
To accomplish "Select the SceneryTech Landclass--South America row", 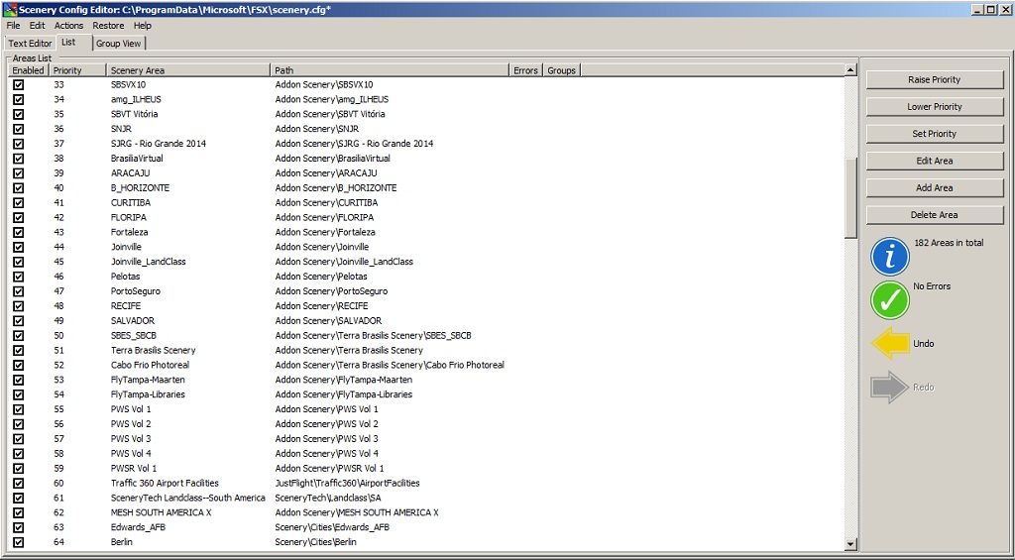I will [x=427, y=498].
